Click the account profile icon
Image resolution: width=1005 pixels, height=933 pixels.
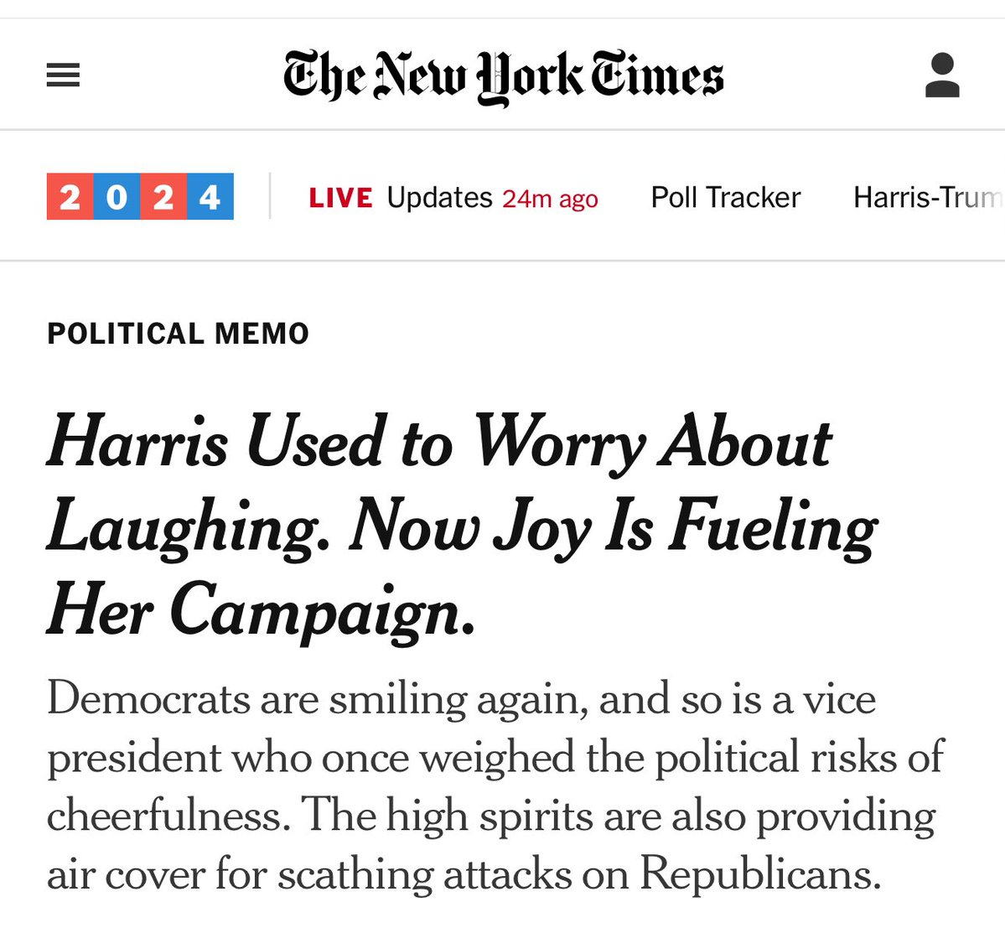click(x=942, y=75)
